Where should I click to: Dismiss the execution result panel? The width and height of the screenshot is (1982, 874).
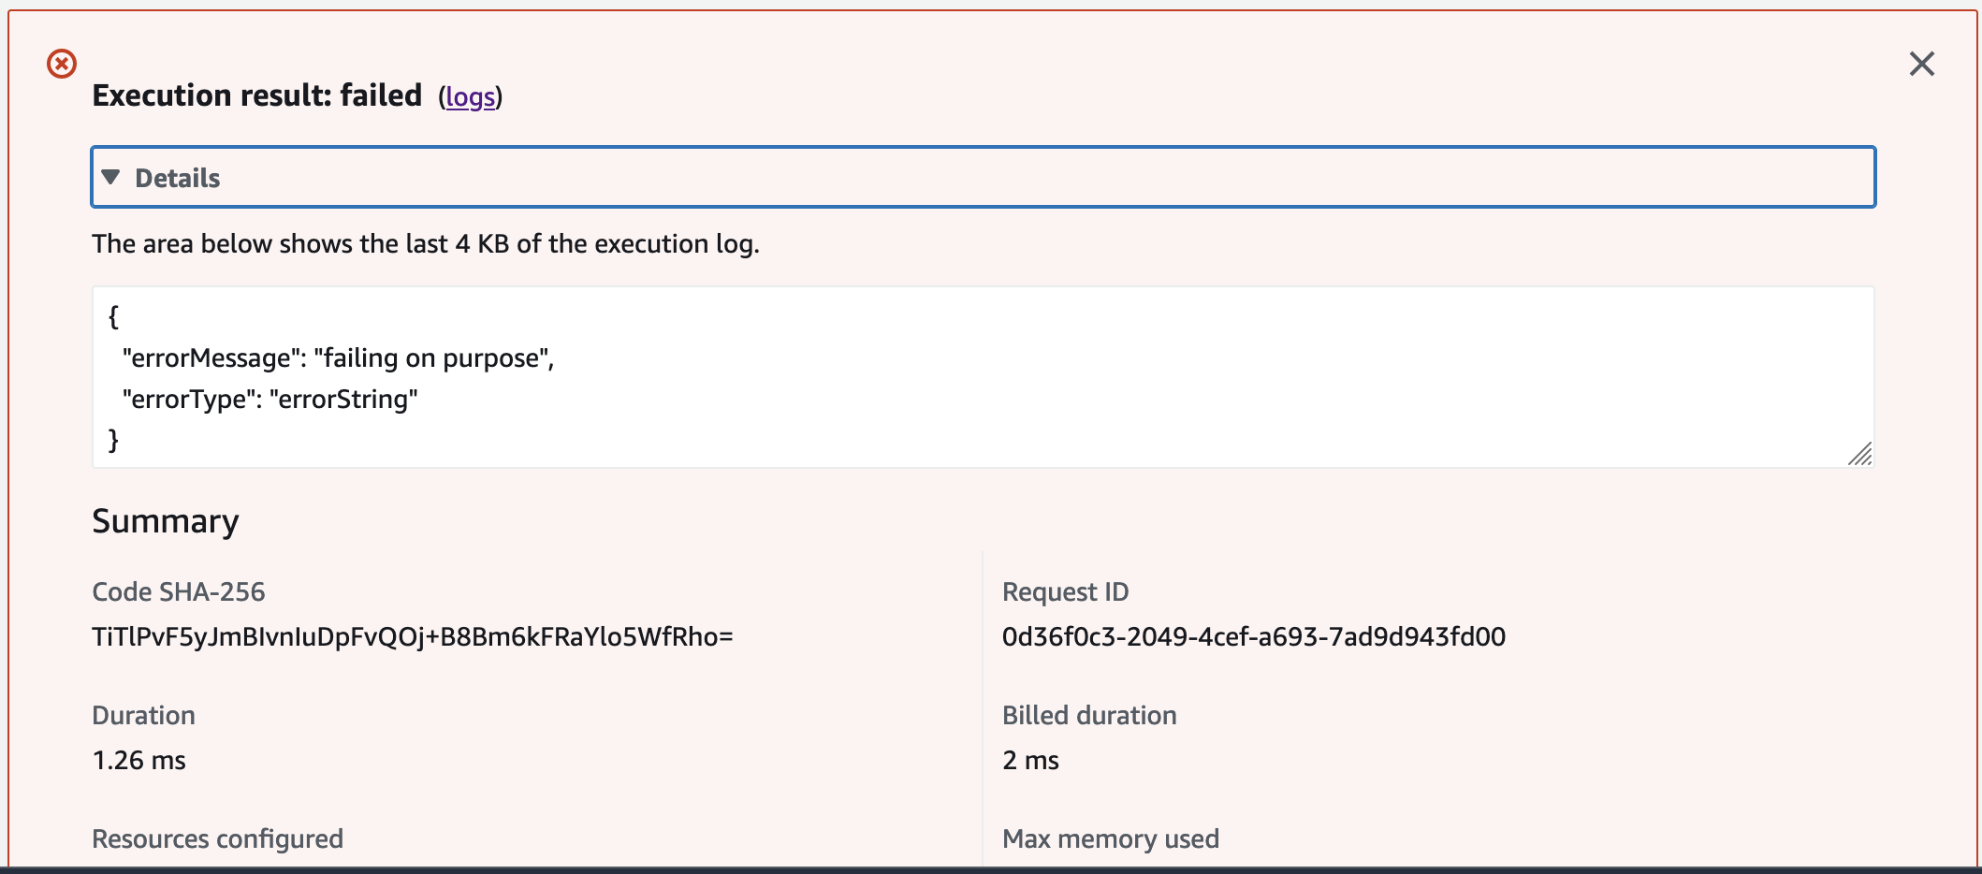[x=1921, y=64]
